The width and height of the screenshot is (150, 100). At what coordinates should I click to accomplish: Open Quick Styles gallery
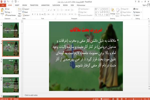coord(117,13)
